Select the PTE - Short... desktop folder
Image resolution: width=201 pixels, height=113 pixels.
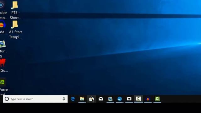[15, 10]
